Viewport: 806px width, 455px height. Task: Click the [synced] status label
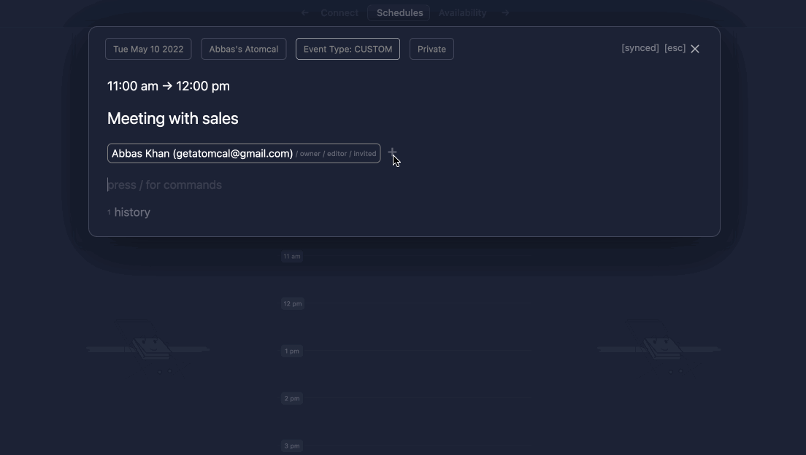point(640,48)
